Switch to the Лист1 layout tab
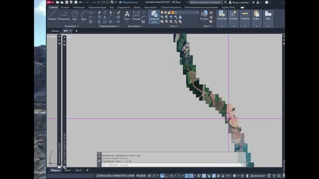 (x=68, y=170)
